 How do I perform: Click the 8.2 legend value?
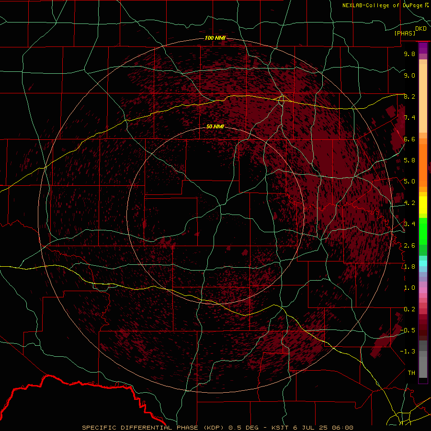[409, 96]
